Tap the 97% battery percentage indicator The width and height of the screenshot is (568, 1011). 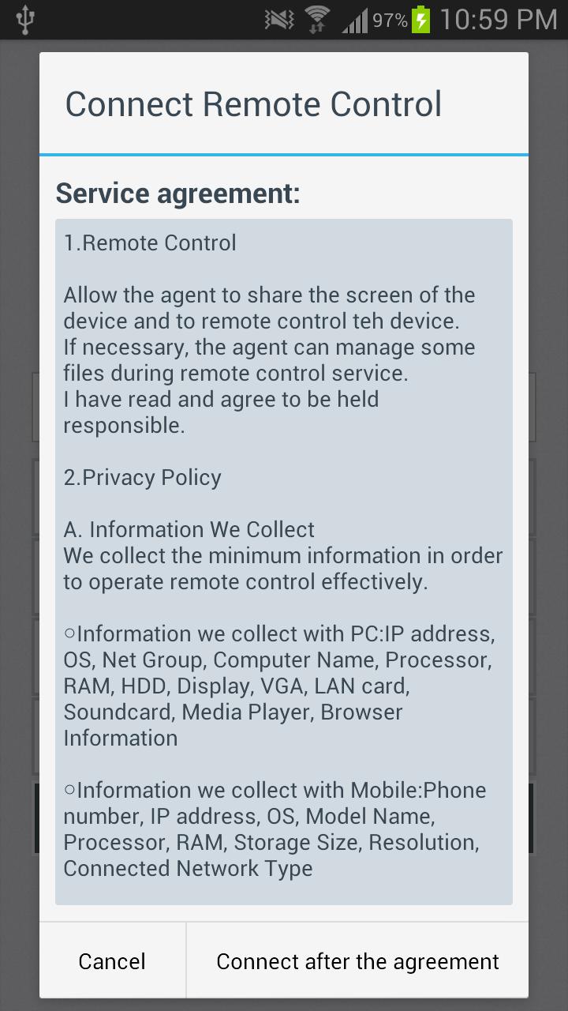pos(390,21)
